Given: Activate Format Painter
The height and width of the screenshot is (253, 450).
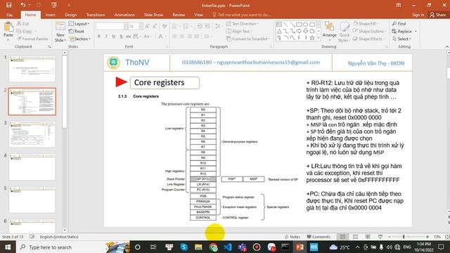Looking at the screenshot, I should pyautogui.click(x=32, y=39).
